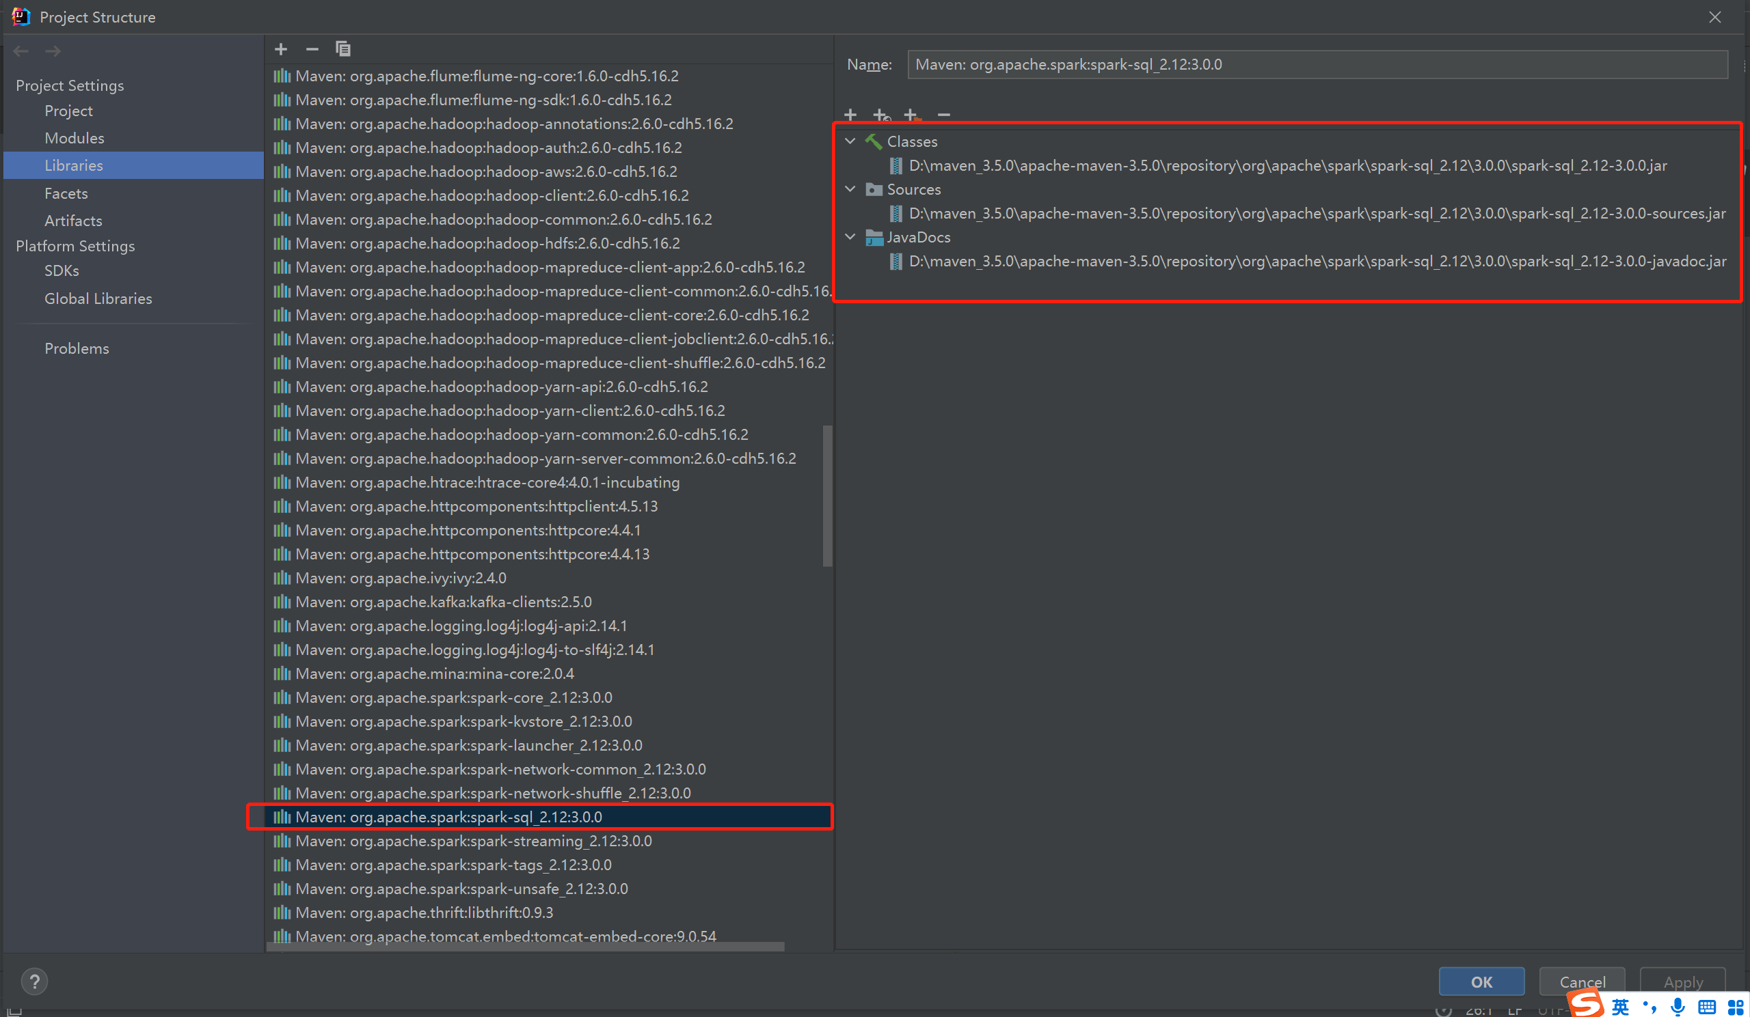Click the library icon beside flume-ng-core entry
The height and width of the screenshot is (1017, 1750).
pos(282,76)
